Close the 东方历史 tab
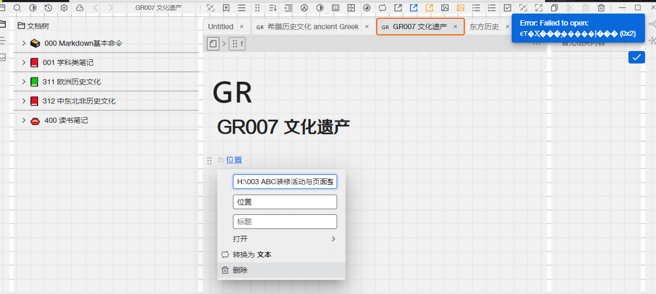Screen dimensions: 656x294 click(508, 27)
